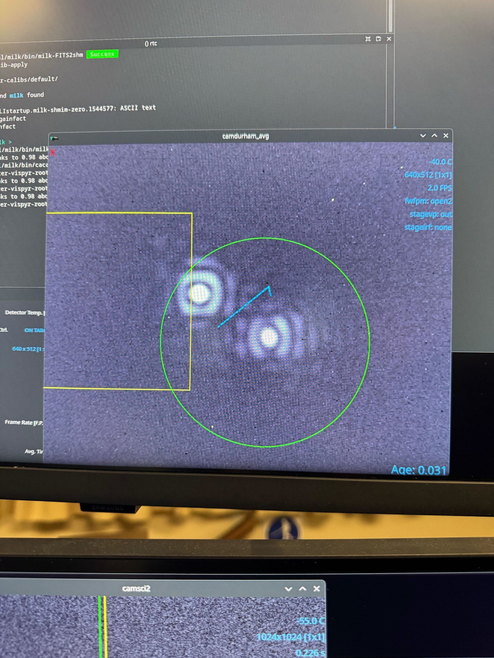Screen dimensions: 494x658
Task: Click the stagevp: out status label
Action: pos(430,214)
